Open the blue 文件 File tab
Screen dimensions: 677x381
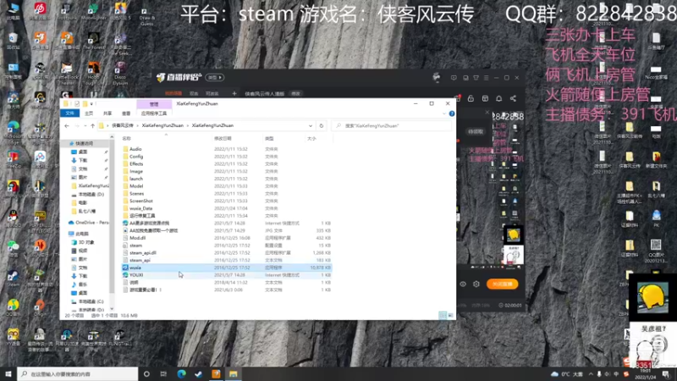tap(70, 113)
